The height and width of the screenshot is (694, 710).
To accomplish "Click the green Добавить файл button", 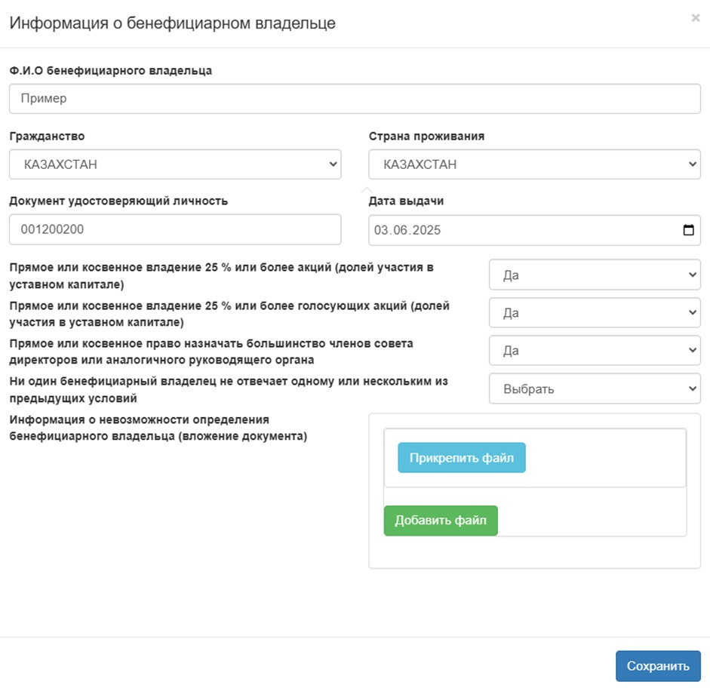I will click(441, 520).
